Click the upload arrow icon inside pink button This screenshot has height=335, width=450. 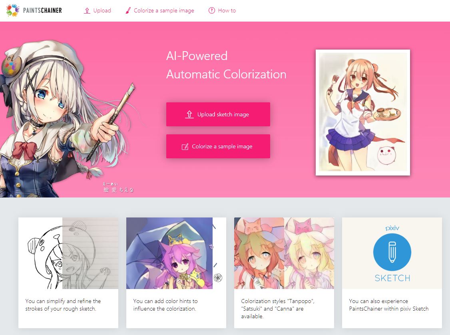tap(189, 114)
